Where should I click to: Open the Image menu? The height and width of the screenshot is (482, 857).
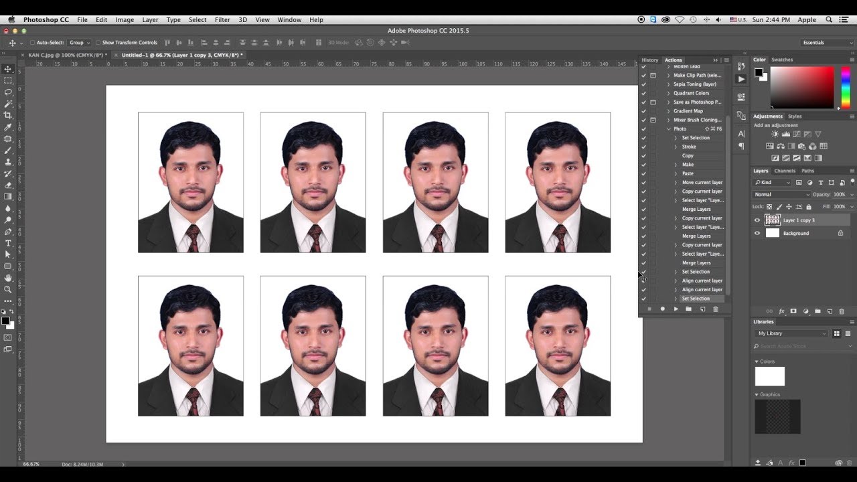click(x=125, y=20)
